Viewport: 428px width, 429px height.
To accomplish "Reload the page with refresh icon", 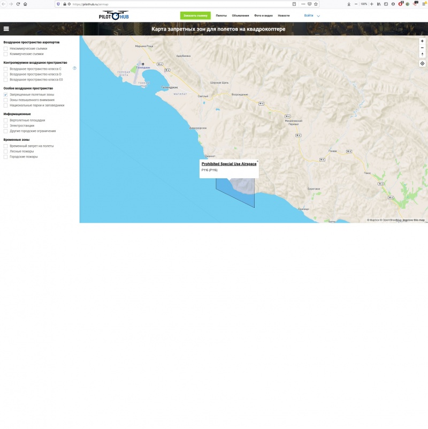I will pyautogui.click(x=18, y=4).
